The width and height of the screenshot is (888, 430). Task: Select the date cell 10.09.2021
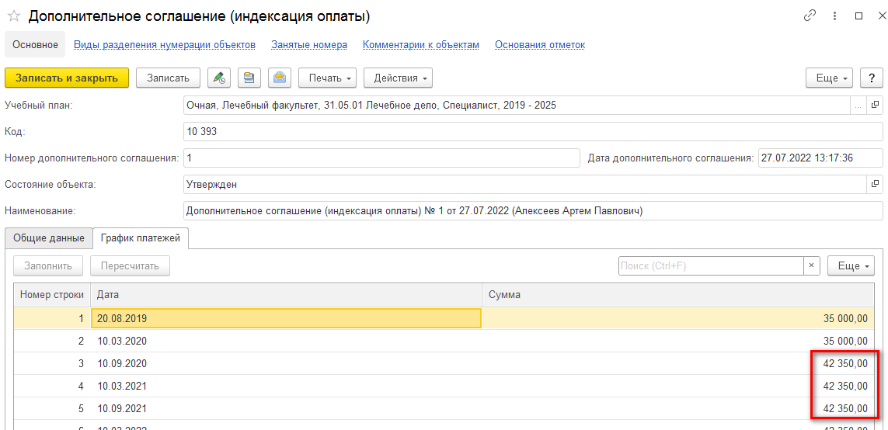[286, 408]
